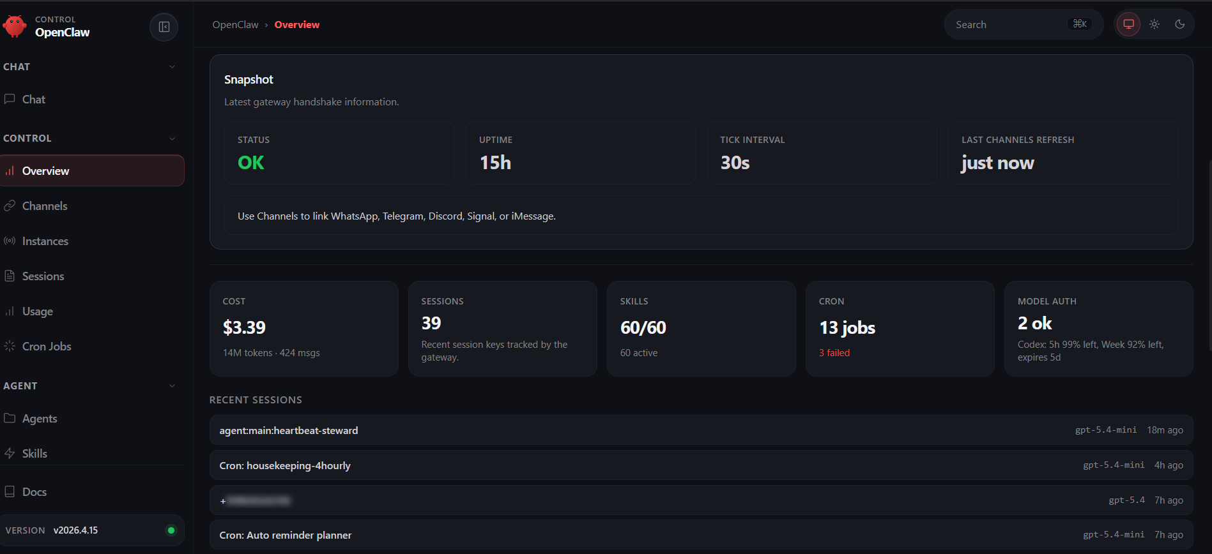The width and height of the screenshot is (1212, 554).
Task: Collapse the sidebar with the panel icon
Action: pos(164,27)
